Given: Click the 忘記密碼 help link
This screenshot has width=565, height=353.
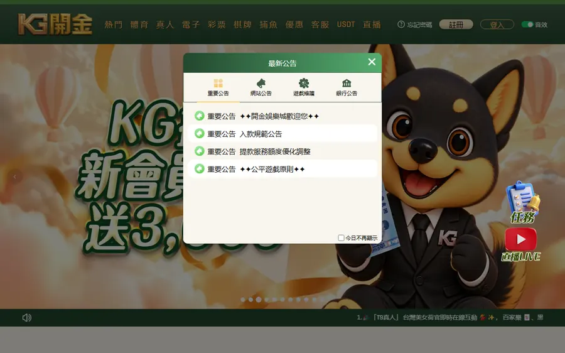Looking at the screenshot, I should [x=415, y=24].
